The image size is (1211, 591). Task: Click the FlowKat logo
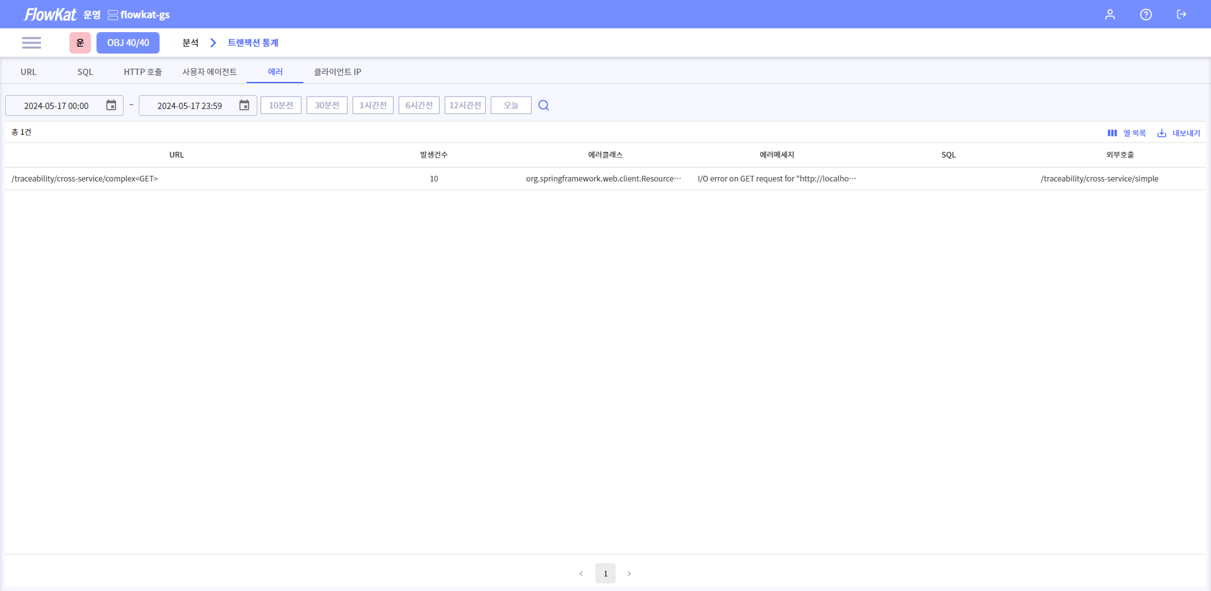(x=50, y=14)
